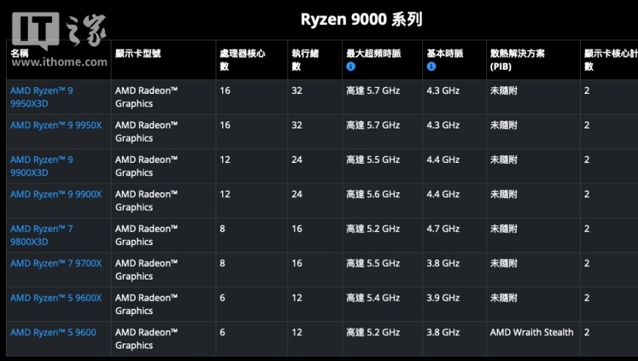Click the 執行緒數 column header
638x361 pixels.
(x=305, y=60)
